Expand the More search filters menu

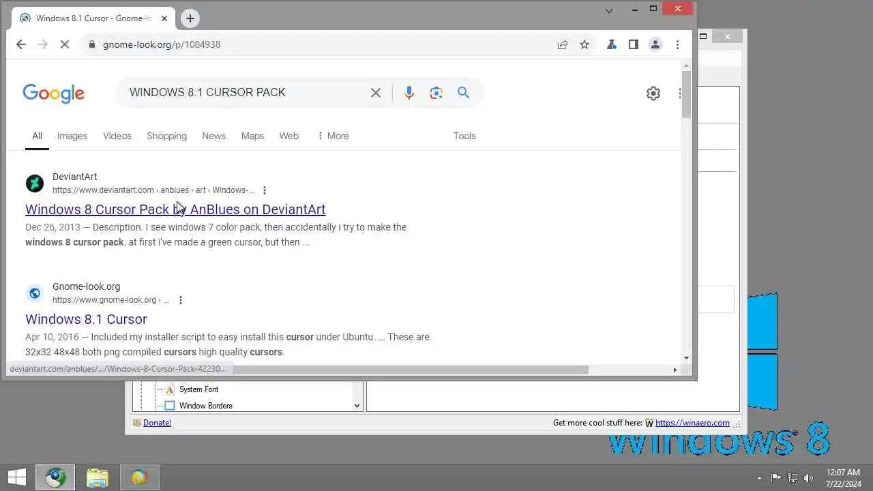[x=333, y=136]
